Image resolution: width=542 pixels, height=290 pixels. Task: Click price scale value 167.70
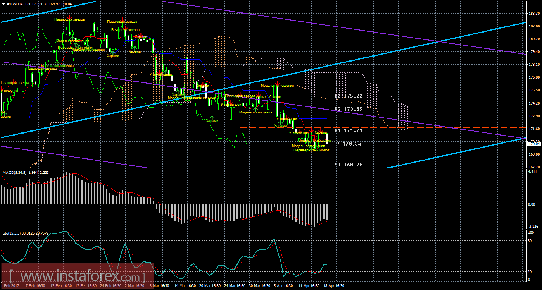(534, 167)
